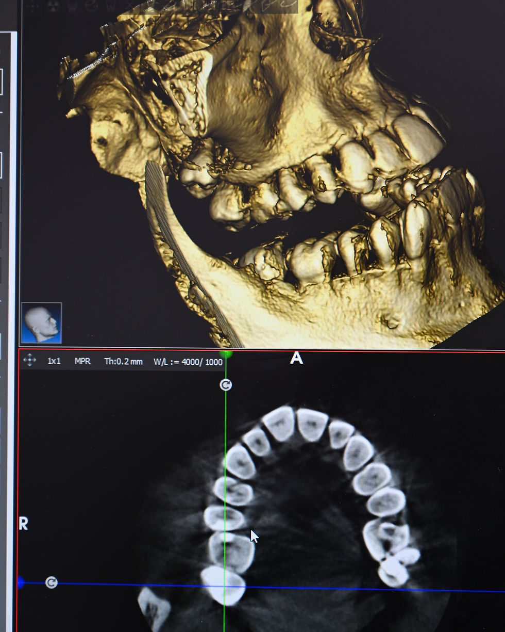Click the head orientation thumbnail in the 3D view
Image resolution: width=505 pixels, height=632 pixels.
click(41, 323)
